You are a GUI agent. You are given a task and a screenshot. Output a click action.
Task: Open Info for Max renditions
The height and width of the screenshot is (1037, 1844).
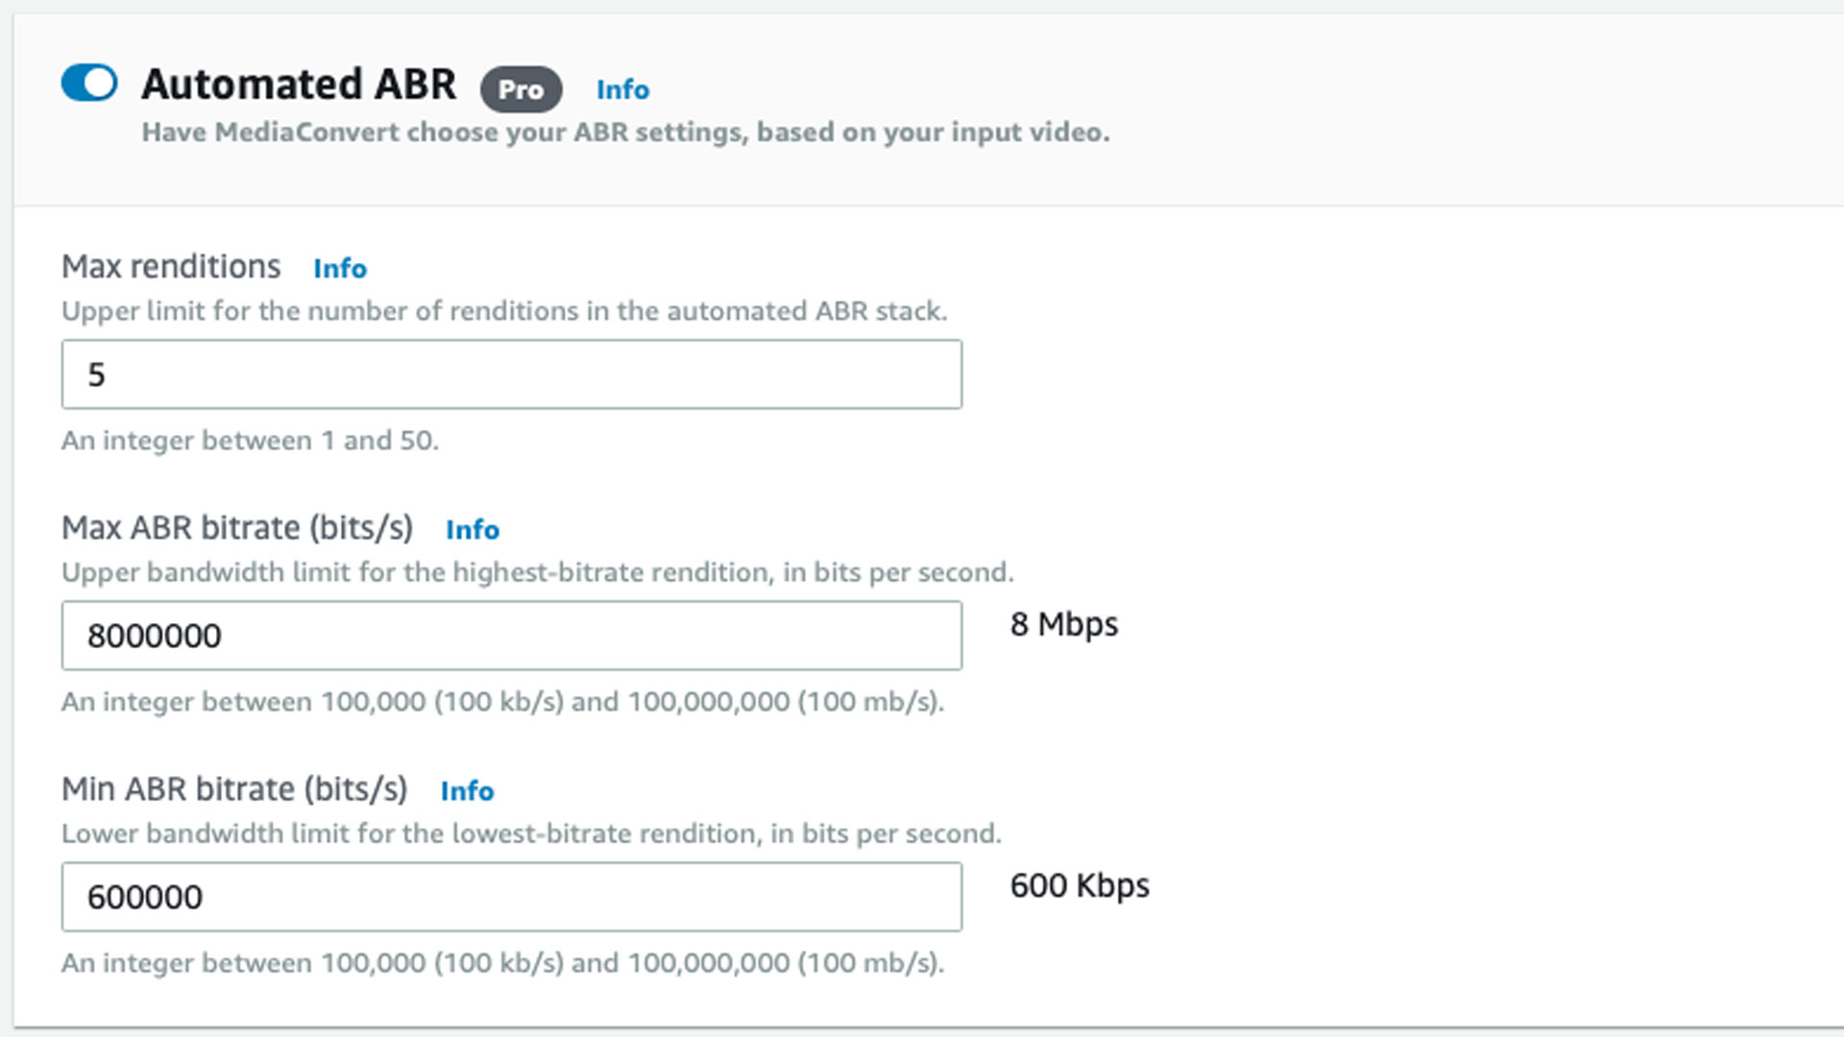[x=338, y=269]
